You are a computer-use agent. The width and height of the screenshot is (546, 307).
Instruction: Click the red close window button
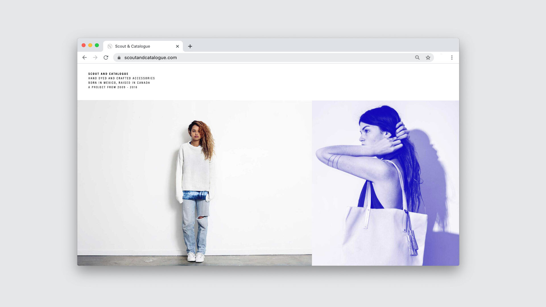84,45
